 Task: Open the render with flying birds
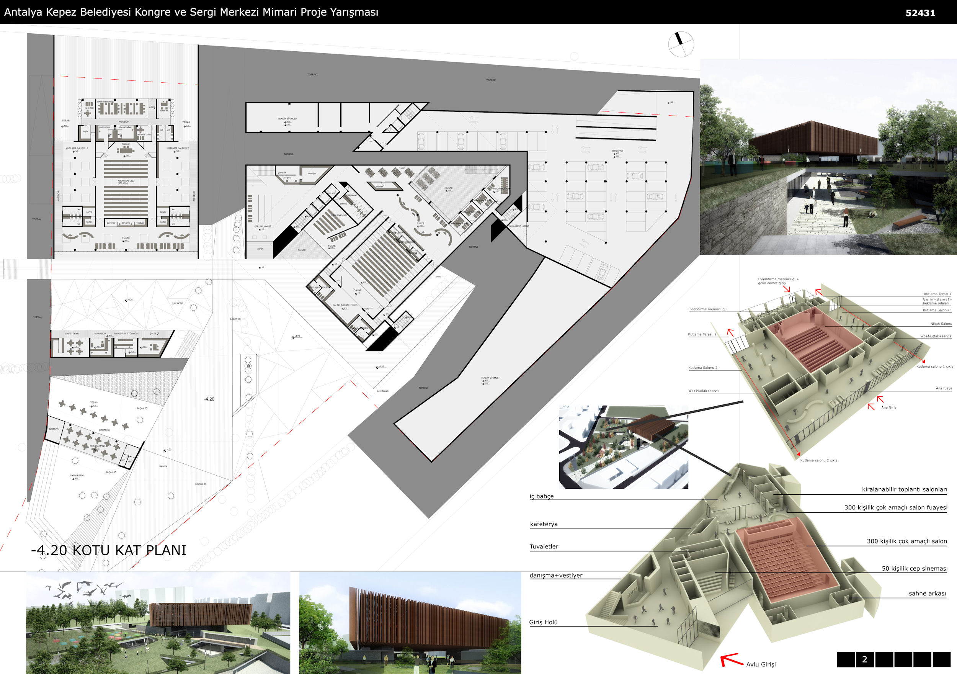pos(158,622)
